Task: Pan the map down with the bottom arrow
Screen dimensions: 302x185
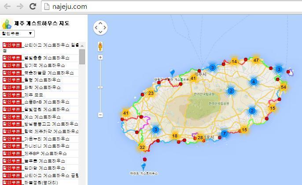Action: click(100, 32)
